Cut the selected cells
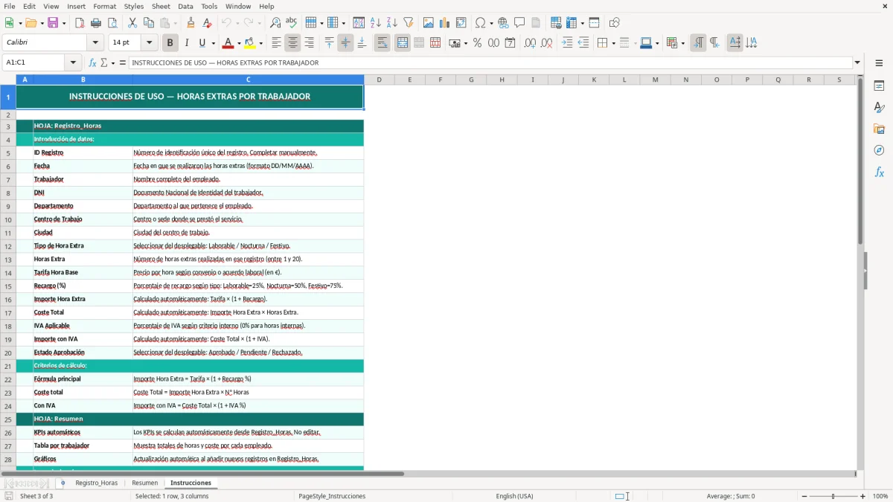This screenshot has width=893, height=502. (132, 23)
